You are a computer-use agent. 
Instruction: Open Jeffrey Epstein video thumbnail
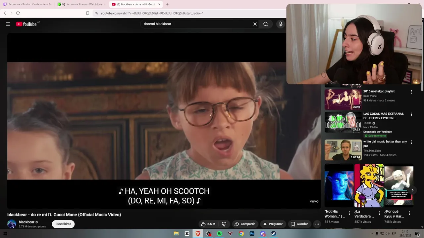(x=343, y=122)
